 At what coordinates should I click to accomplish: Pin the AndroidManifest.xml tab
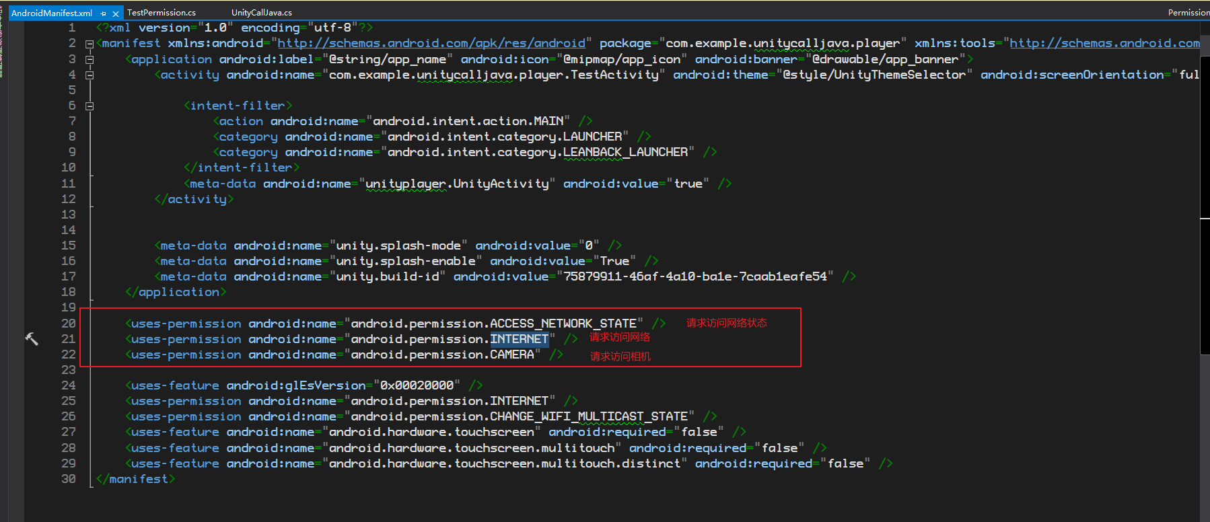point(103,13)
